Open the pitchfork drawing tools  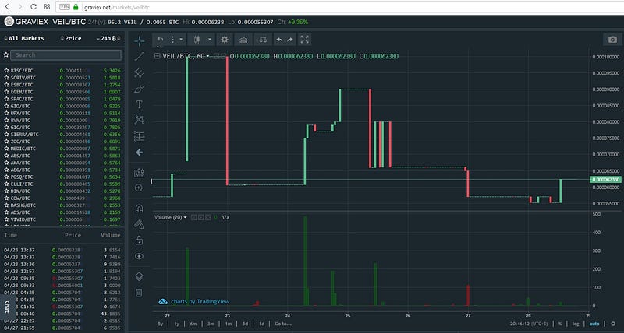point(140,72)
